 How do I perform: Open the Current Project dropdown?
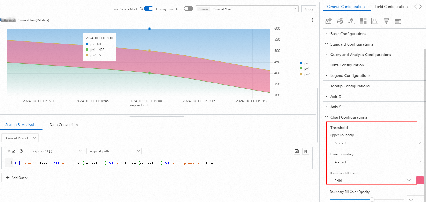[20, 138]
